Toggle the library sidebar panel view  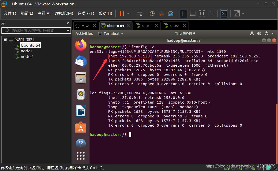click(x=183, y=13)
